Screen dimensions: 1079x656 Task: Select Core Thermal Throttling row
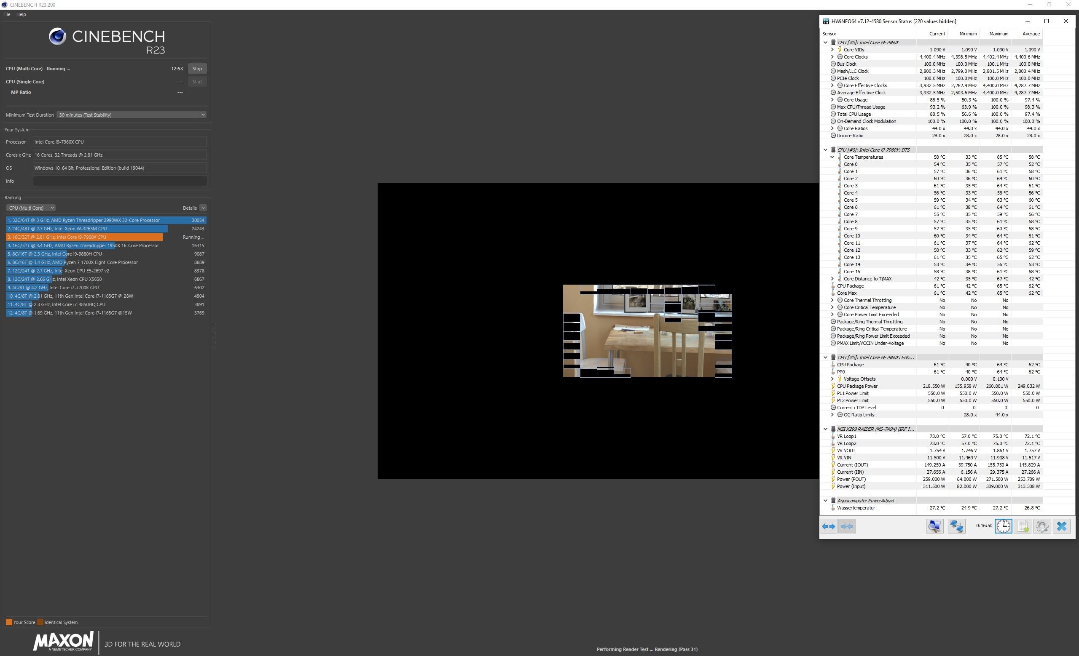click(x=931, y=301)
